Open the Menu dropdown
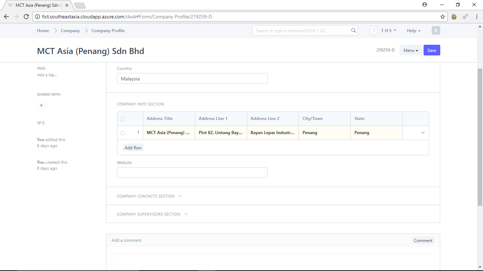This screenshot has width=483, height=271. tap(411, 50)
